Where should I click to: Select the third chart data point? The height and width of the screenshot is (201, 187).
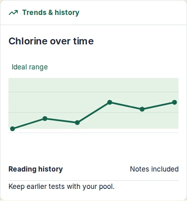point(77,123)
